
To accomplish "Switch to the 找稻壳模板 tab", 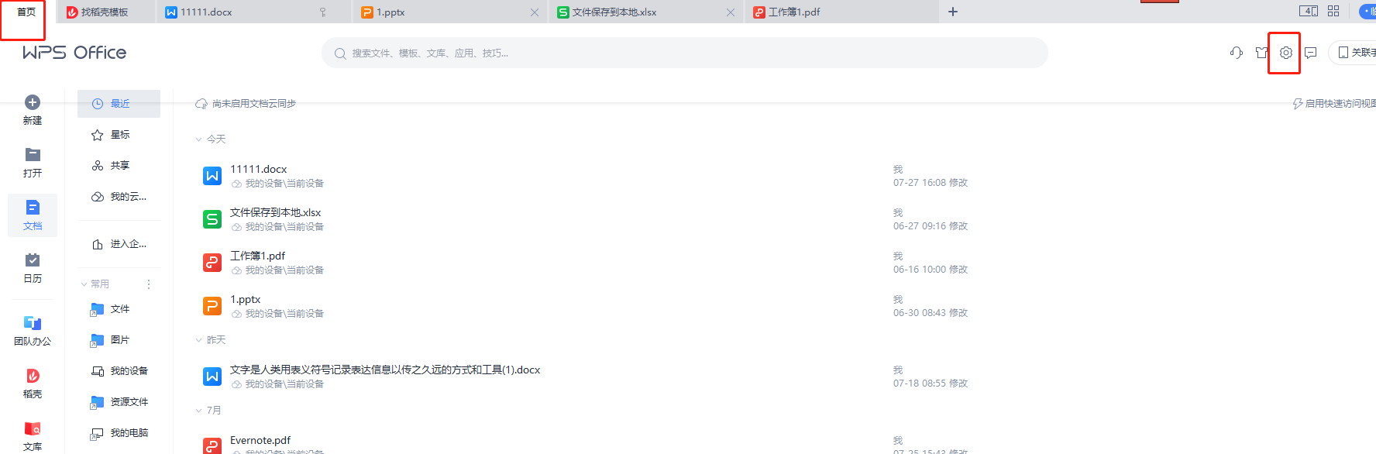I will coord(105,12).
